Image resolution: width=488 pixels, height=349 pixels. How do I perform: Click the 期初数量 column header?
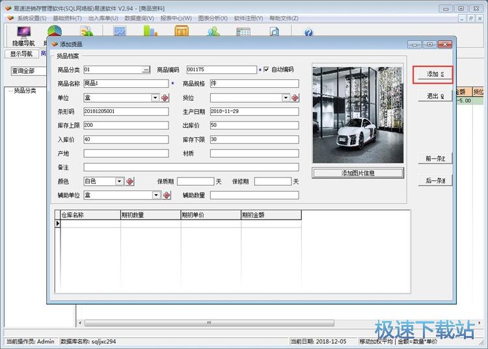click(x=151, y=215)
